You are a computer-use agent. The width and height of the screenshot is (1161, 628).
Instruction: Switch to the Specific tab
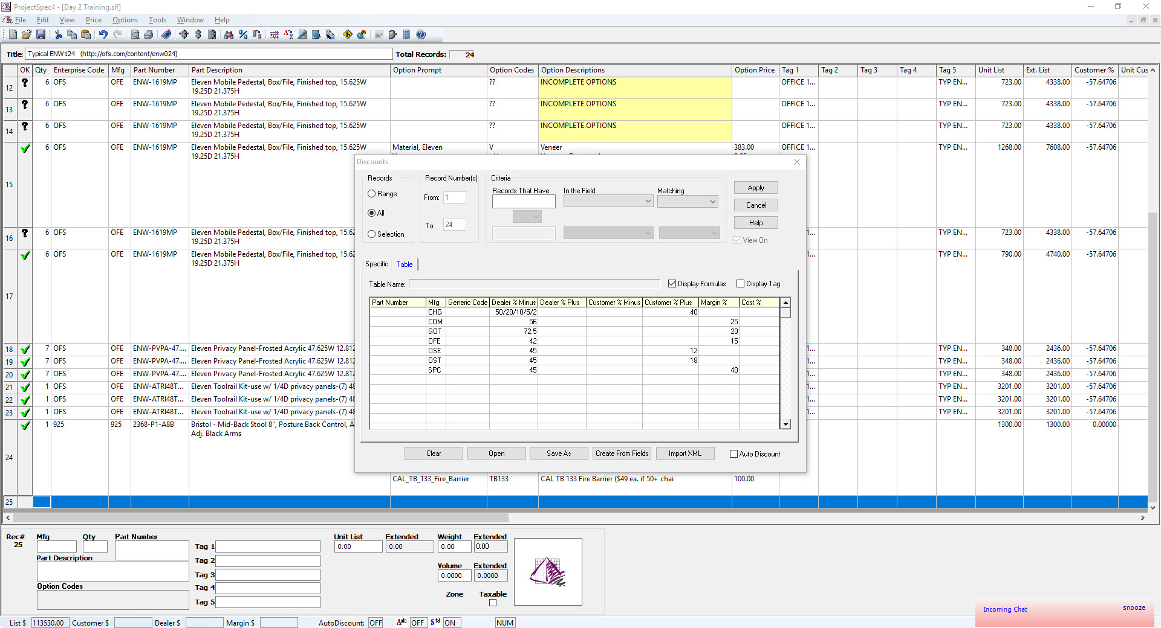click(x=377, y=264)
